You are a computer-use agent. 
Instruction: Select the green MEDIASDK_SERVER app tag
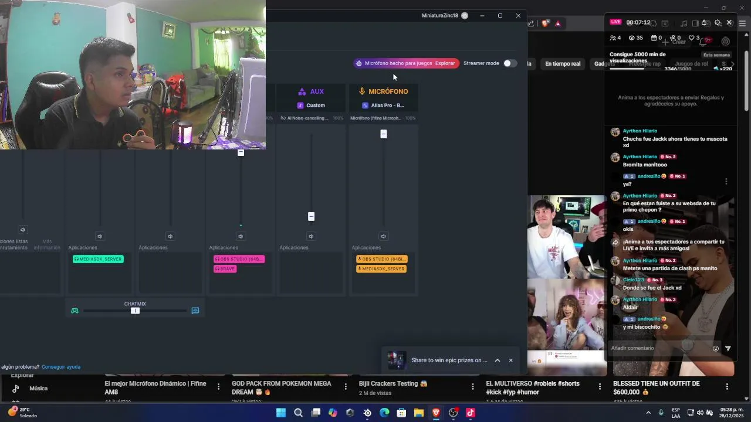click(x=98, y=259)
